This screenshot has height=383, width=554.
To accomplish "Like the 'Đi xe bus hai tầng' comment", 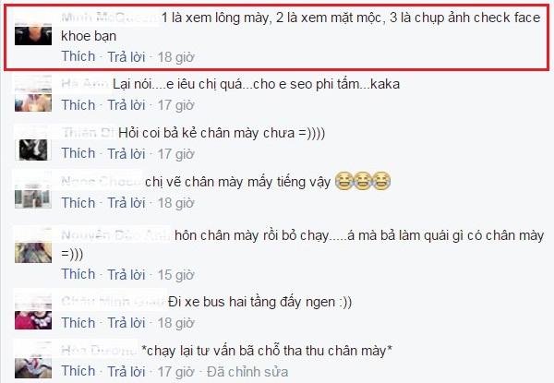I will [78, 323].
